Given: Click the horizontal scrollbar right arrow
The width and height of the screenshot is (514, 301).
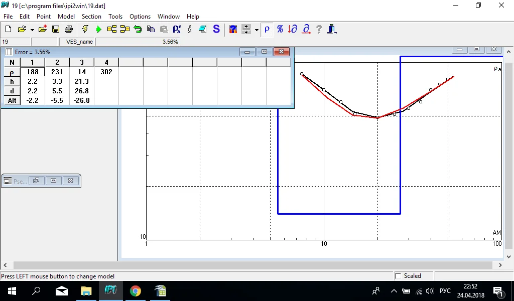Looking at the screenshot, I should [500, 265].
